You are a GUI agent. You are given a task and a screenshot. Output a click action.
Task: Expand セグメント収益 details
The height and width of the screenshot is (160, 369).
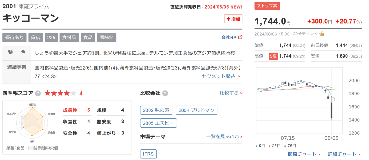click(221, 76)
